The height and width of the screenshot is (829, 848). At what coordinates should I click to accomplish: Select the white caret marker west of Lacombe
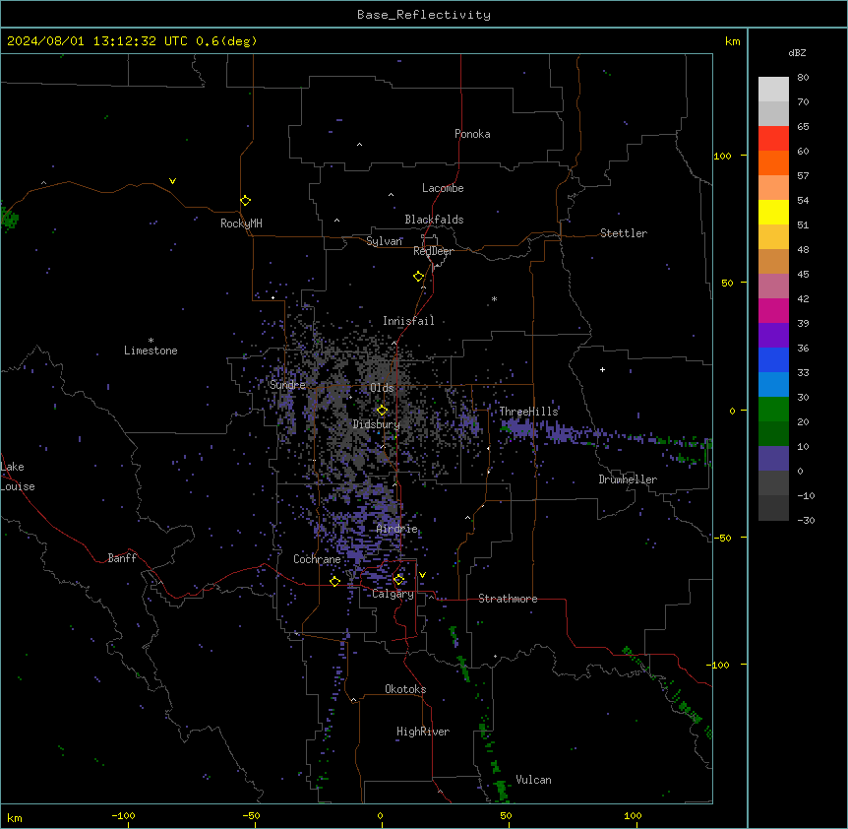pos(391,195)
